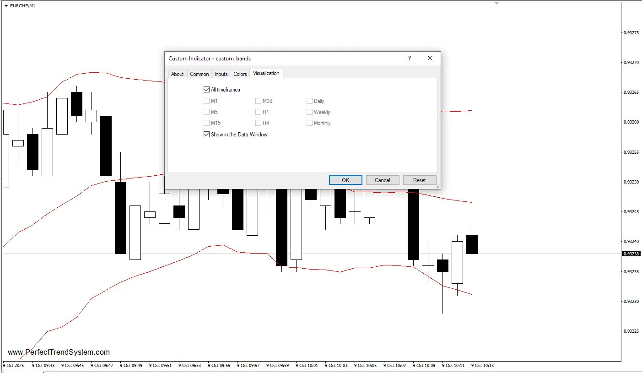The width and height of the screenshot is (642, 373).
Task: Click the dialog resize grip corner
Action: [438, 186]
